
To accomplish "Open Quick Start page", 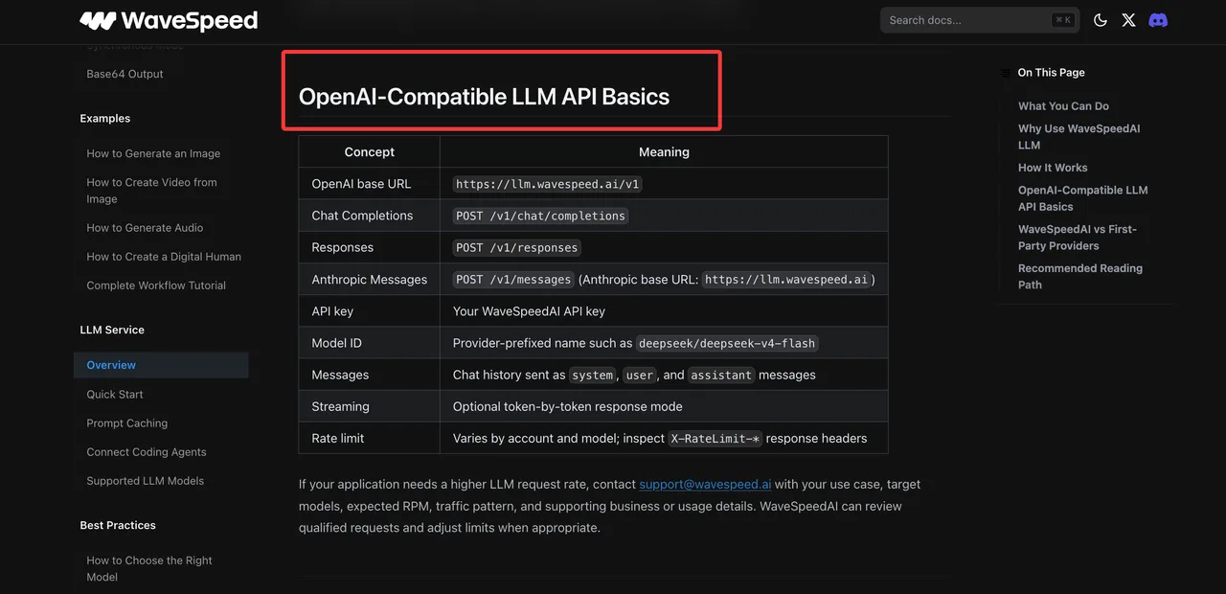I will (115, 395).
